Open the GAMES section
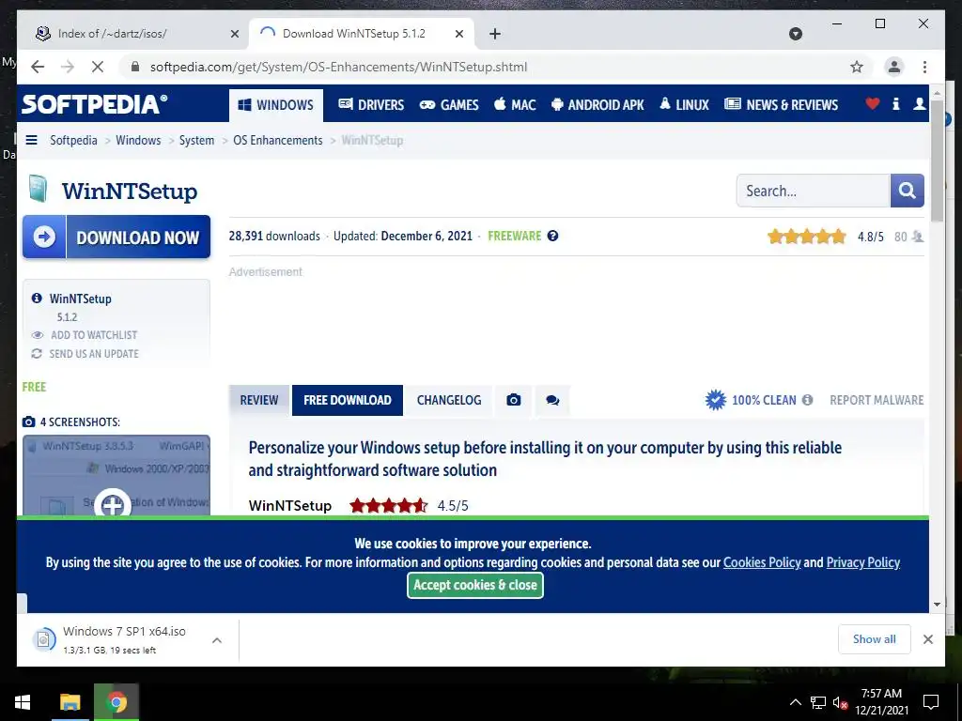Viewport: 962px width, 721px height. (x=448, y=105)
